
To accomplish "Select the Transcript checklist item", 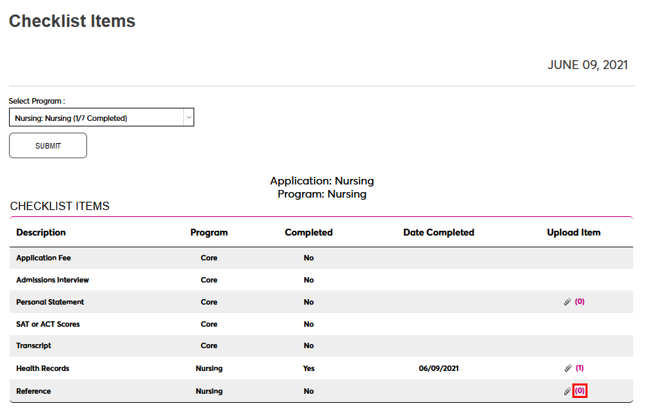I will tap(34, 345).
